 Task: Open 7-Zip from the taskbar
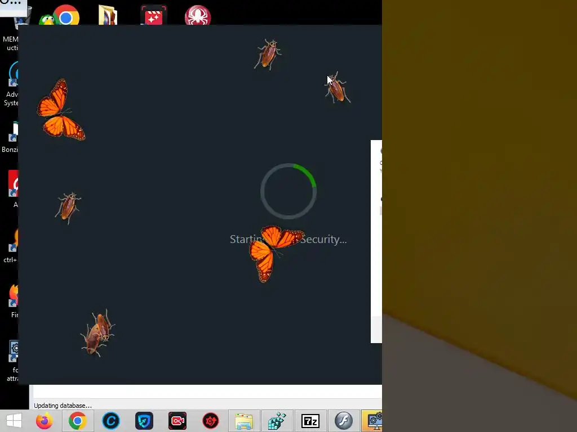[310, 421]
